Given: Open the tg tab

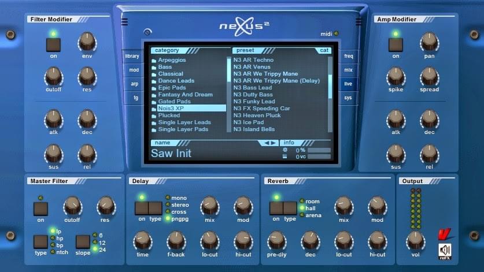Looking at the screenshot, I should click(x=135, y=98).
